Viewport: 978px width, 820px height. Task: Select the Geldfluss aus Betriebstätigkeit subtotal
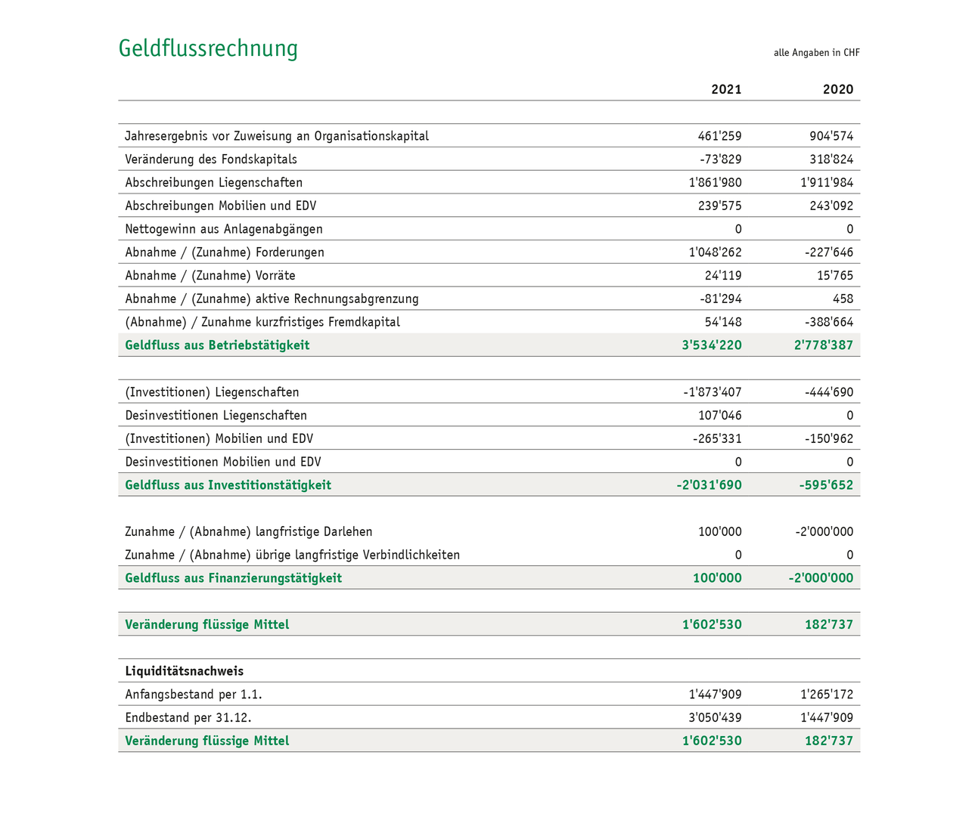pyautogui.click(x=217, y=345)
